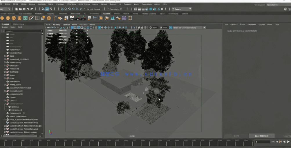Click the Undo arrow icon

pos(28,9)
